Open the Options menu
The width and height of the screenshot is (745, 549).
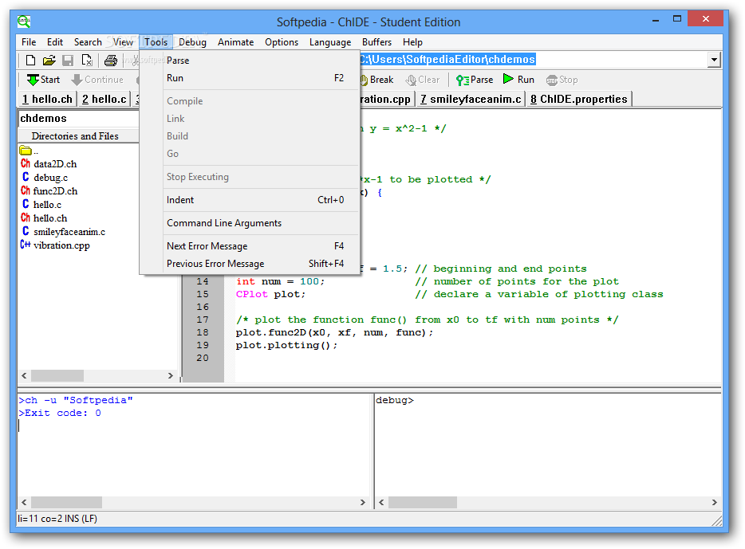point(282,42)
